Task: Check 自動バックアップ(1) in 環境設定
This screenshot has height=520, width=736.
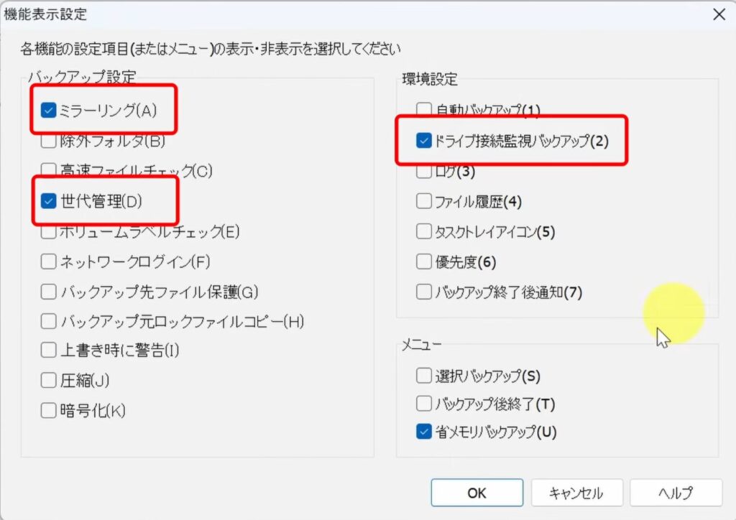Action: tap(423, 110)
